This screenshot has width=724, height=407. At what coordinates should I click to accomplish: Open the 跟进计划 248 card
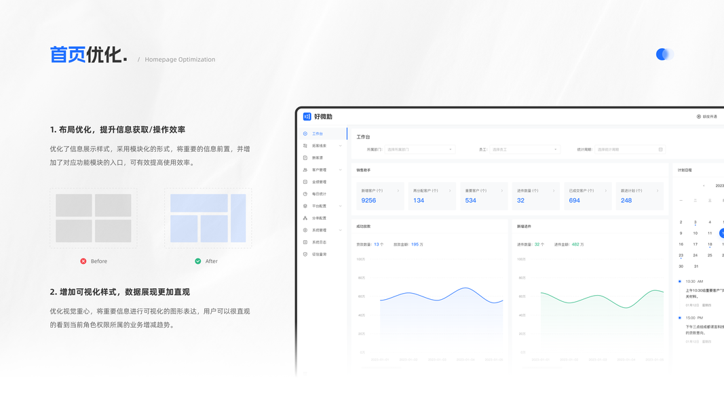[x=640, y=196]
